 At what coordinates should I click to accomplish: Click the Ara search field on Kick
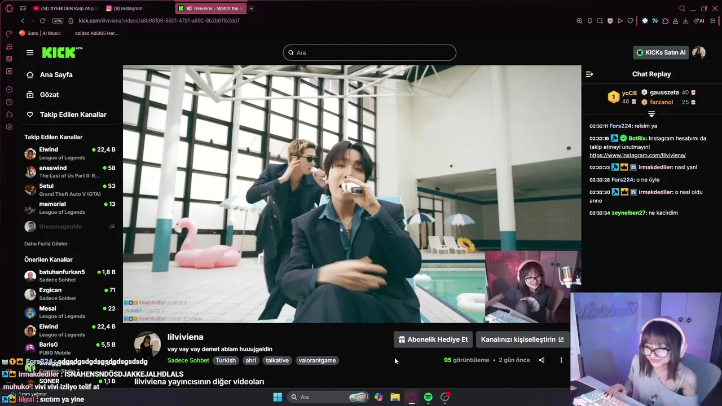369,52
